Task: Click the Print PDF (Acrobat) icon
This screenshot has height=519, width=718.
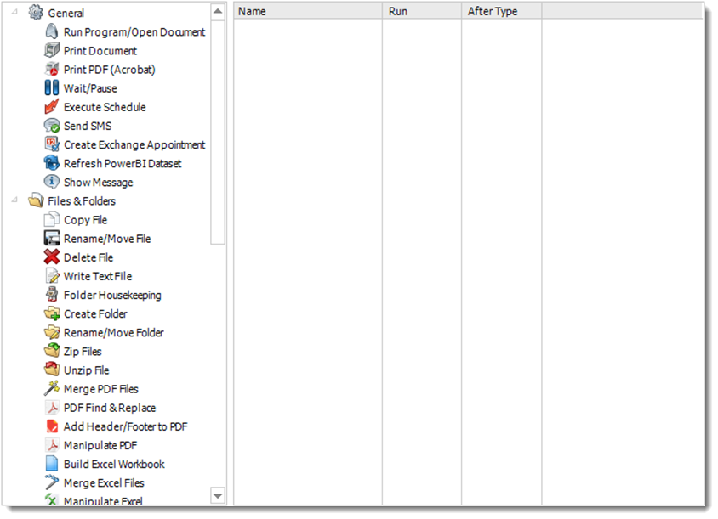Action: [x=52, y=70]
